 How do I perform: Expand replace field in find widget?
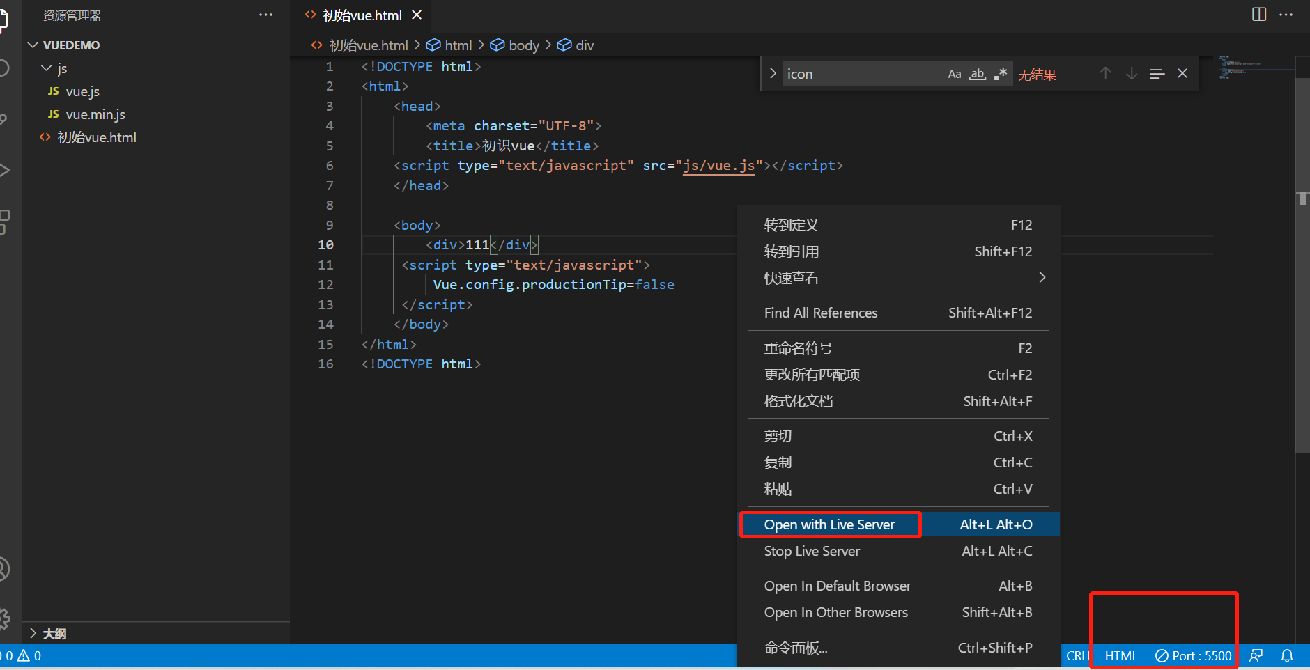(773, 73)
